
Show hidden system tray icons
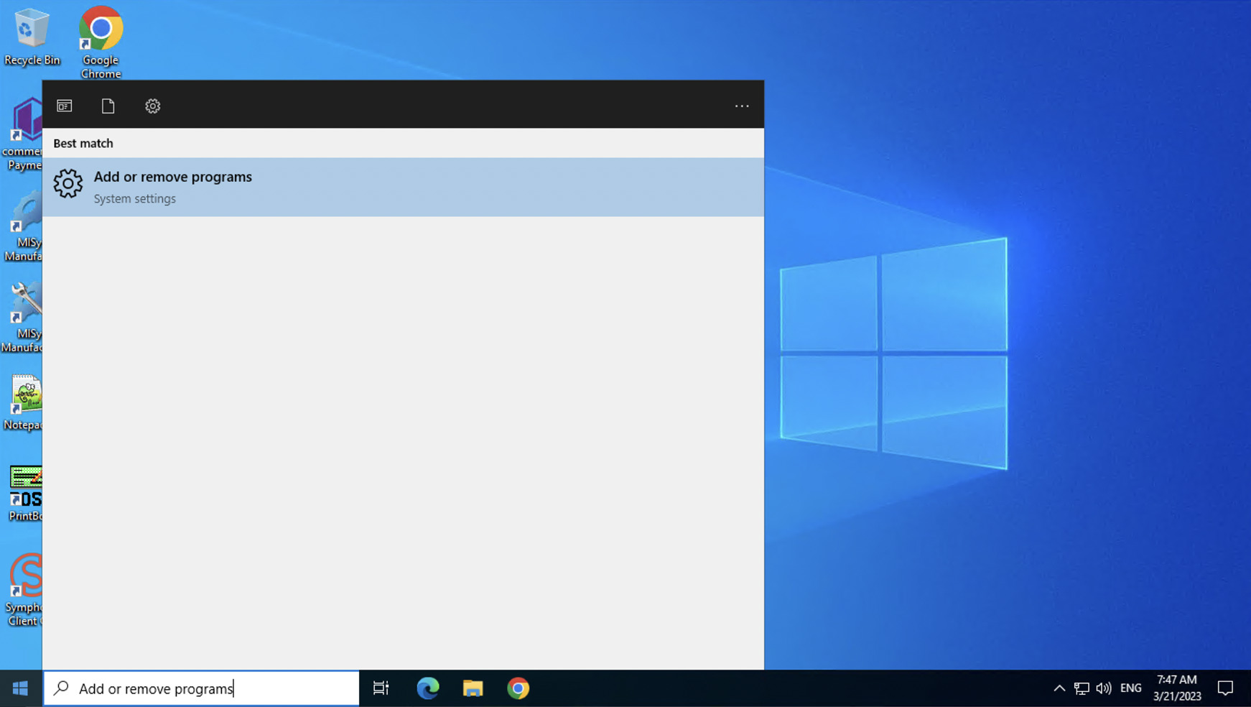(1059, 688)
